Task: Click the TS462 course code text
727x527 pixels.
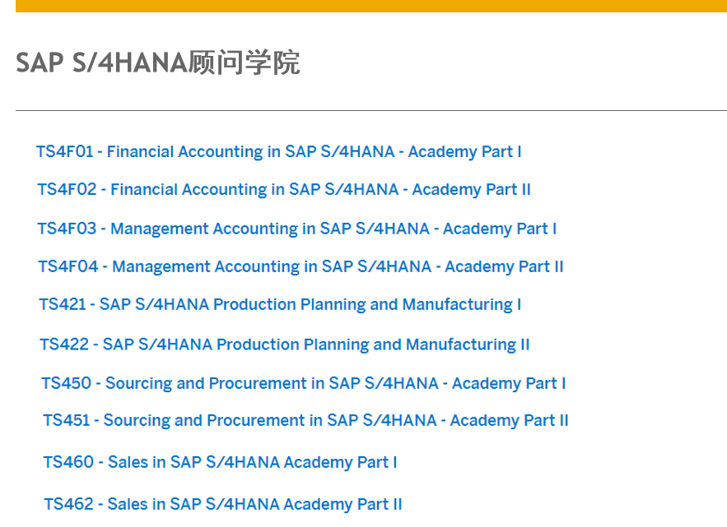Action: pyautogui.click(x=68, y=504)
